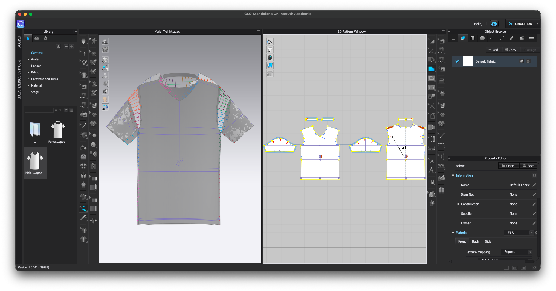Toggle Show 3D Environment globe visibility
Image resolution: width=556 pixels, height=291 pixels.
[x=105, y=107]
